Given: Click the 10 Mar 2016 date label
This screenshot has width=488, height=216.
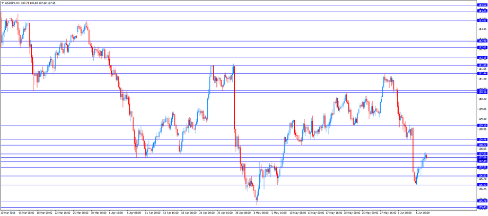Looking at the screenshot, I should [7, 213].
